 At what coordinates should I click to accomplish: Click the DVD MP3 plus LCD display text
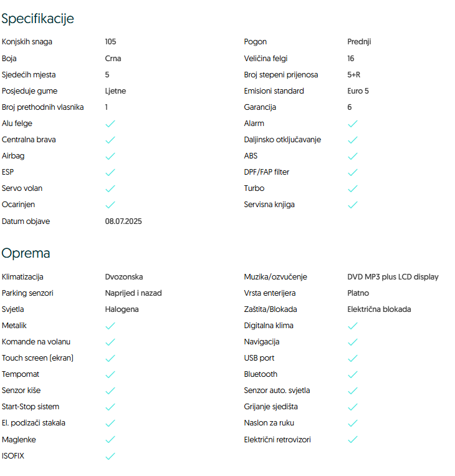click(393, 277)
